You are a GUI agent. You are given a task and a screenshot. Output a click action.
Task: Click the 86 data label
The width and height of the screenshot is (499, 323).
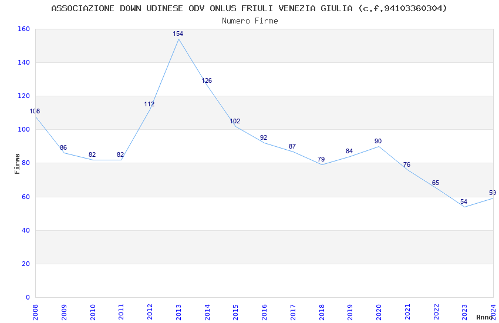tap(63, 147)
